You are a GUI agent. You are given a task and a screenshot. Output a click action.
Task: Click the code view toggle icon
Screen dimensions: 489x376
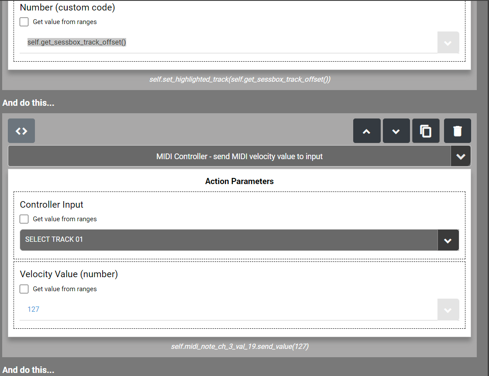(21, 131)
